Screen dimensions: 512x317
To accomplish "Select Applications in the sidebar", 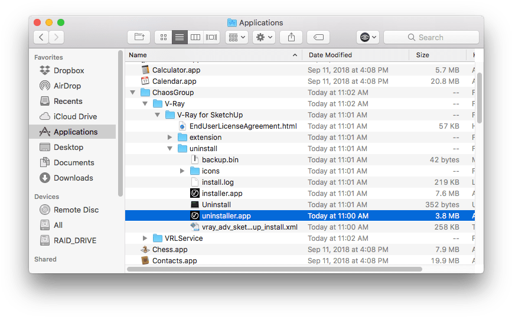I will tap(73, 132).
